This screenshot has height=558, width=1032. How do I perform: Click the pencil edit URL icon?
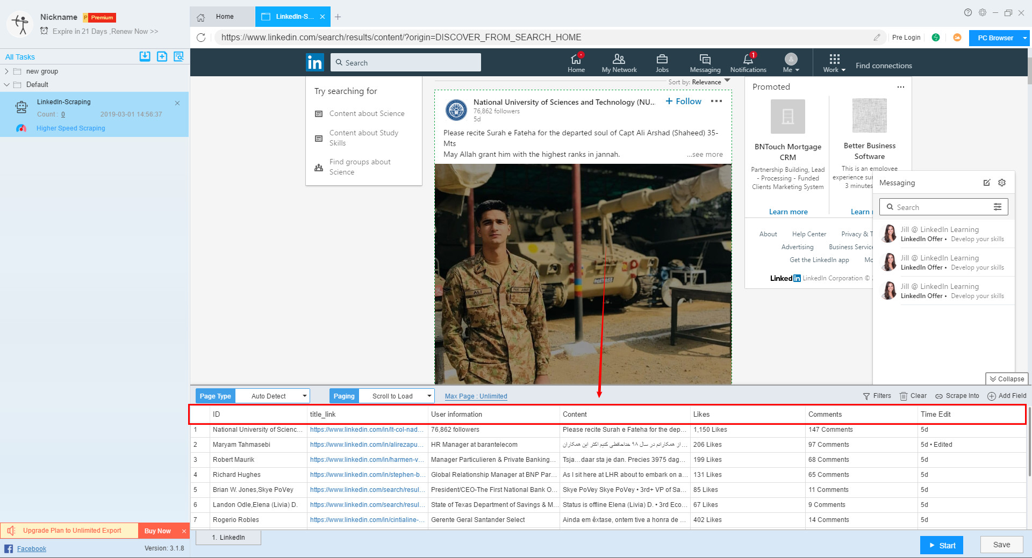pos(877,38)
